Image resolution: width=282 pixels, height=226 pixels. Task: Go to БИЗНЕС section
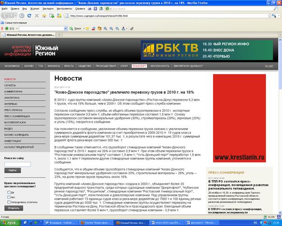29,66
